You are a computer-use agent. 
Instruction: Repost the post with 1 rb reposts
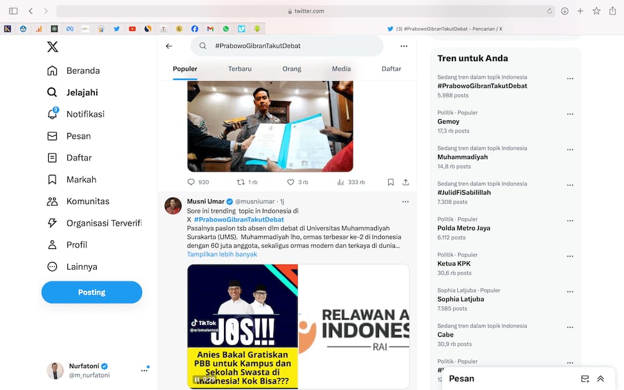[247, 182]
